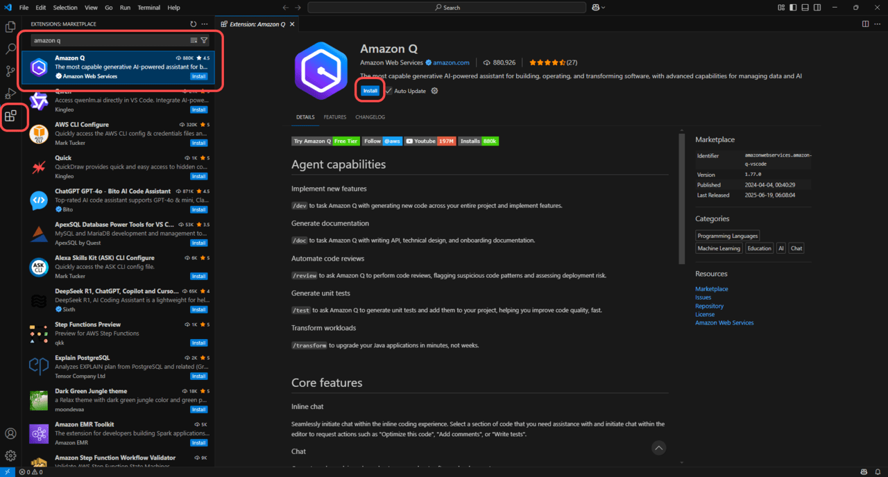Viewport: 888px width, 477px height.
Task: Click the Try Amazon Q Free Tier badge
Action: [x=326, y=141]
